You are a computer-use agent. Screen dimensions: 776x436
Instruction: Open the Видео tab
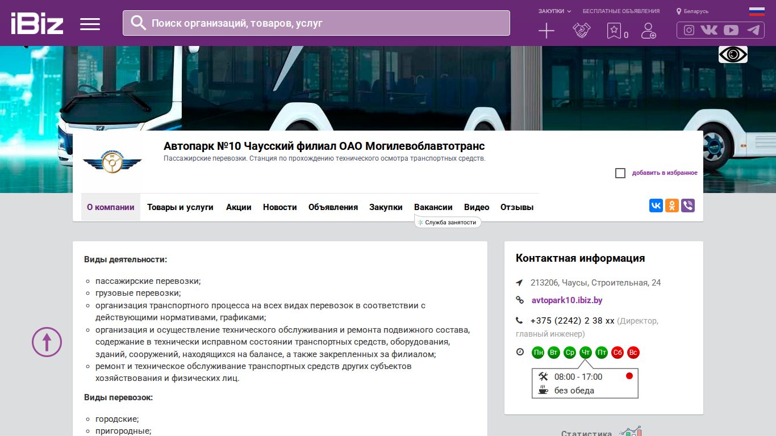point(477,207)
